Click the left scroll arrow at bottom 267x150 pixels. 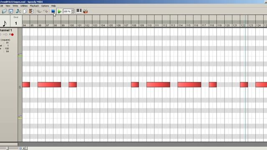[24, 148]
